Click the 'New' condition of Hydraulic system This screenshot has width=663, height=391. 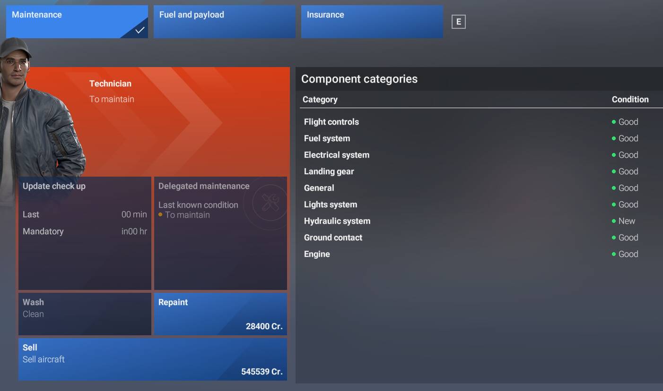624,221
